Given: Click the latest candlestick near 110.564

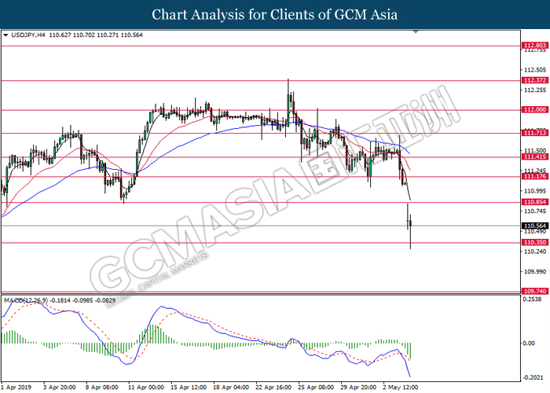Looking at the screenshot, I should 410,226.
